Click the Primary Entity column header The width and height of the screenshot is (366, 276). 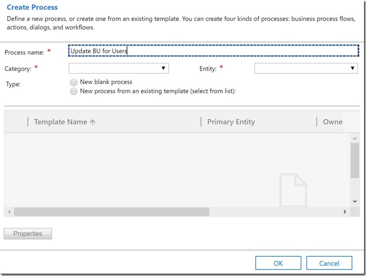(x=231, y=122)
